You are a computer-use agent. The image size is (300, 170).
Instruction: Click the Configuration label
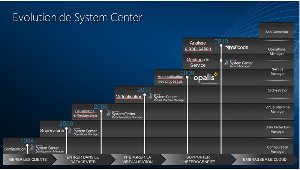(15, 149)
